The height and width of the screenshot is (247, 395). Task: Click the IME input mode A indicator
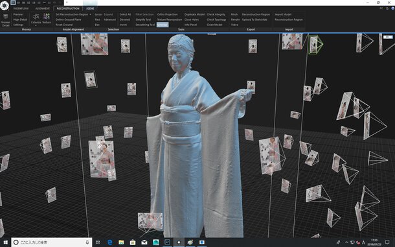pos(363,242)
